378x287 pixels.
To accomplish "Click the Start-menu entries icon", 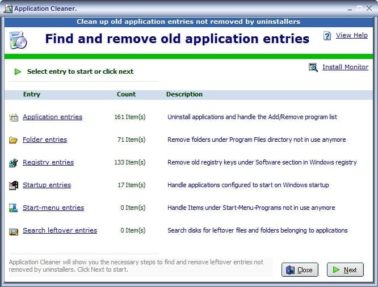I will 13,208.
